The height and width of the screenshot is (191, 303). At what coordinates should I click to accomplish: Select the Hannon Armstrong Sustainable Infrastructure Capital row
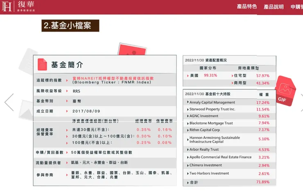point(229,139)
